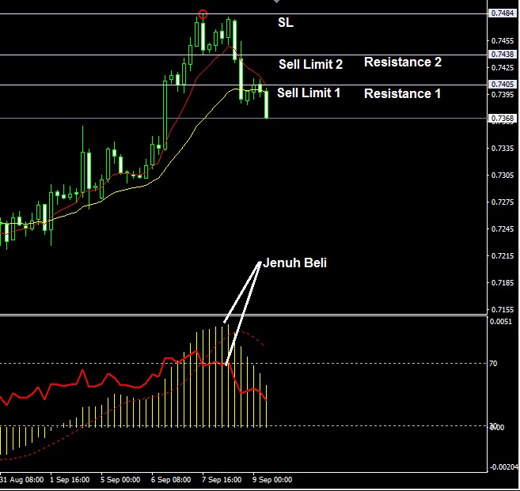The width and height of the screenshot is (520, 491).
Task: Click the 1 Sep 16:00 time label
Action: (70, 480)
